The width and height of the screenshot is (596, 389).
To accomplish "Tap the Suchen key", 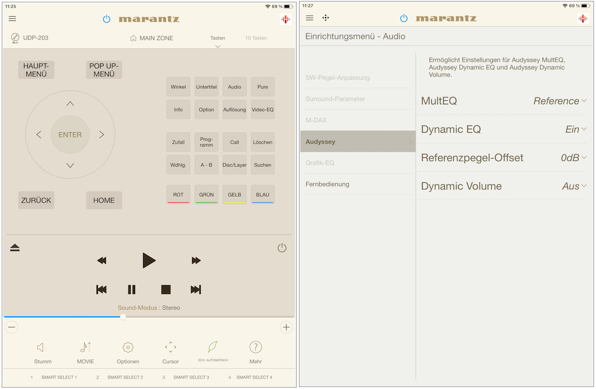I will pyautogui.click(x=262, y=165).
